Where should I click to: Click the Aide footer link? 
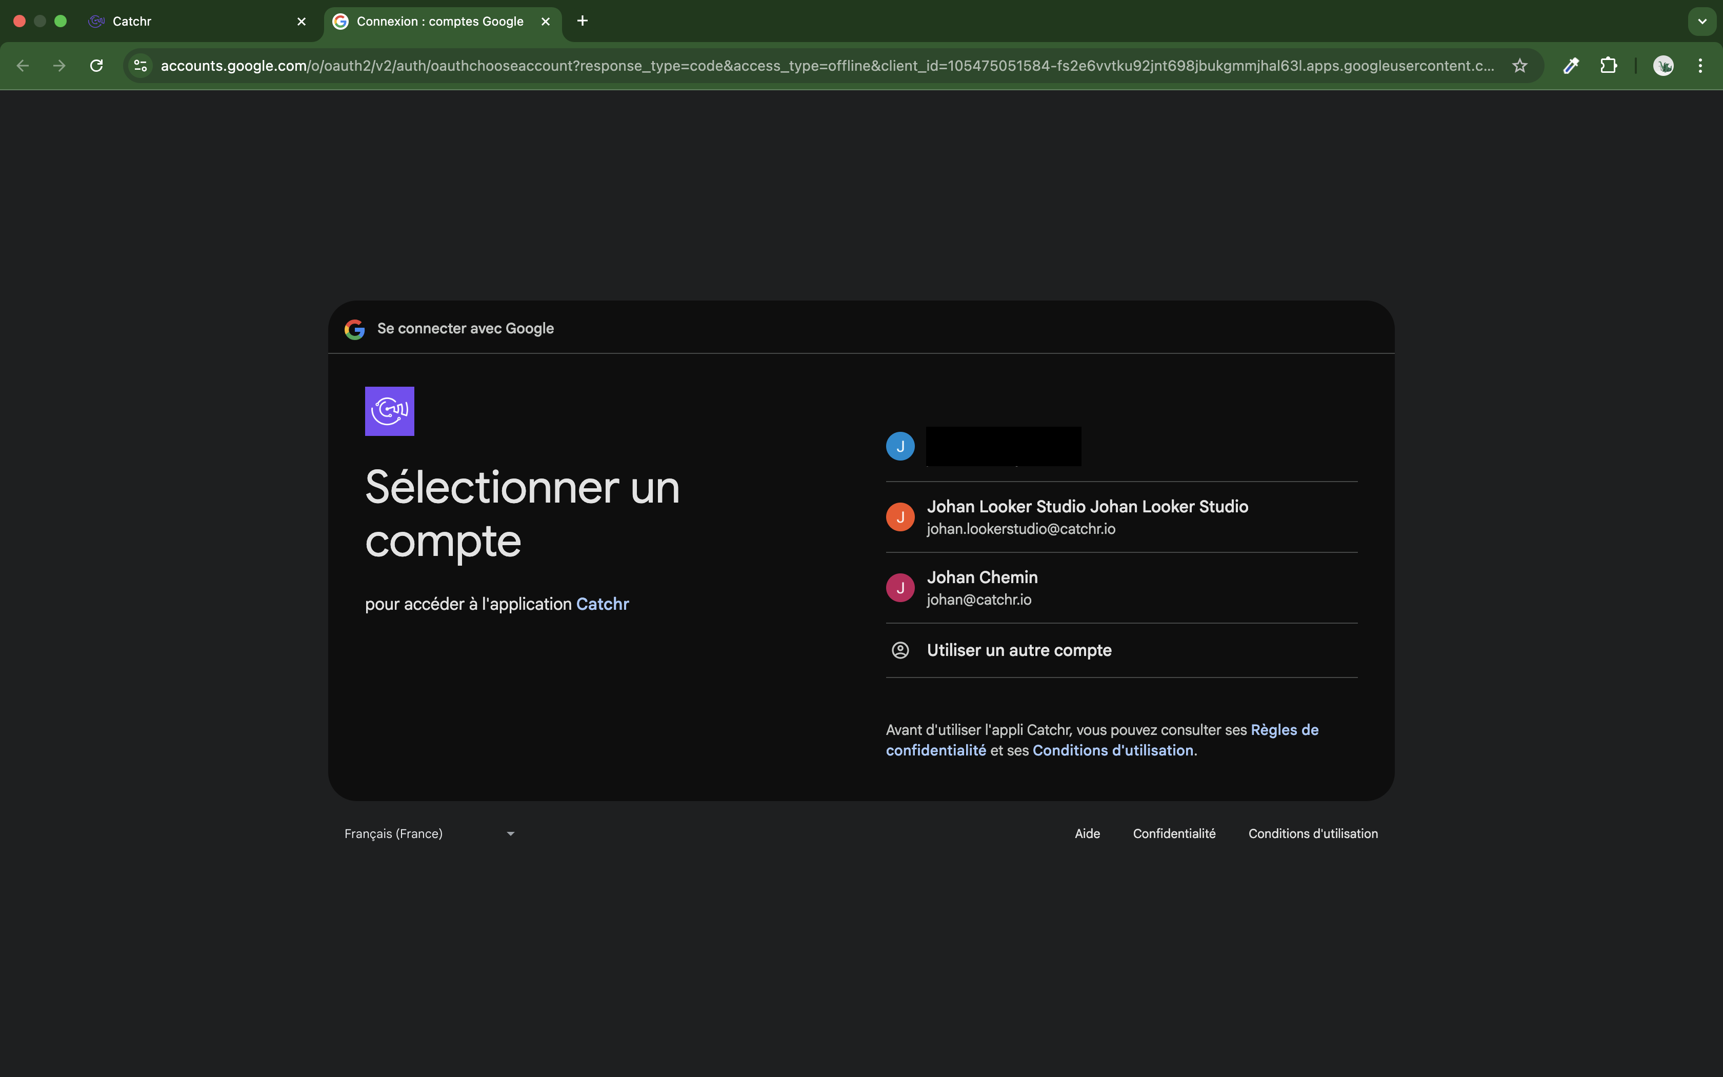(x=1087, y=833)
